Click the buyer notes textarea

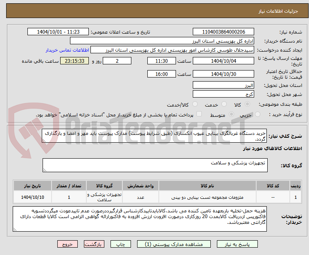point(140,219)
